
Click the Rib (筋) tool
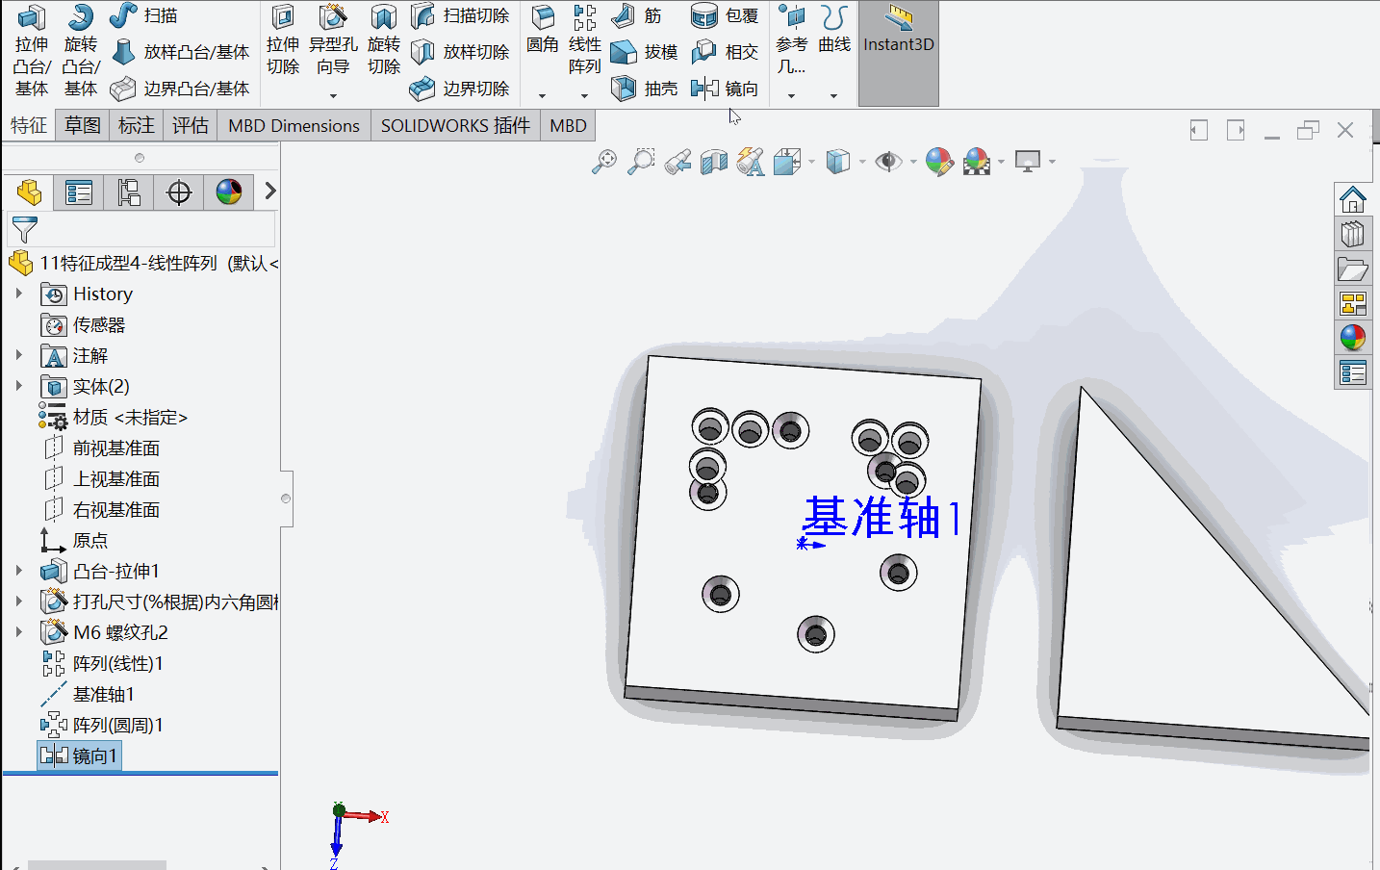637,15
